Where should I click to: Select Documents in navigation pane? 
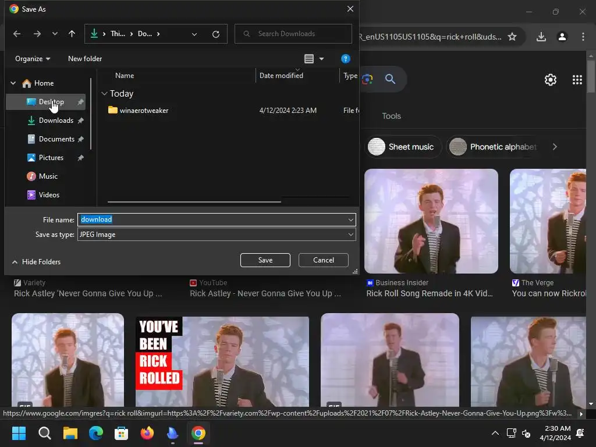pyautogui.click(x=56, y=139)
